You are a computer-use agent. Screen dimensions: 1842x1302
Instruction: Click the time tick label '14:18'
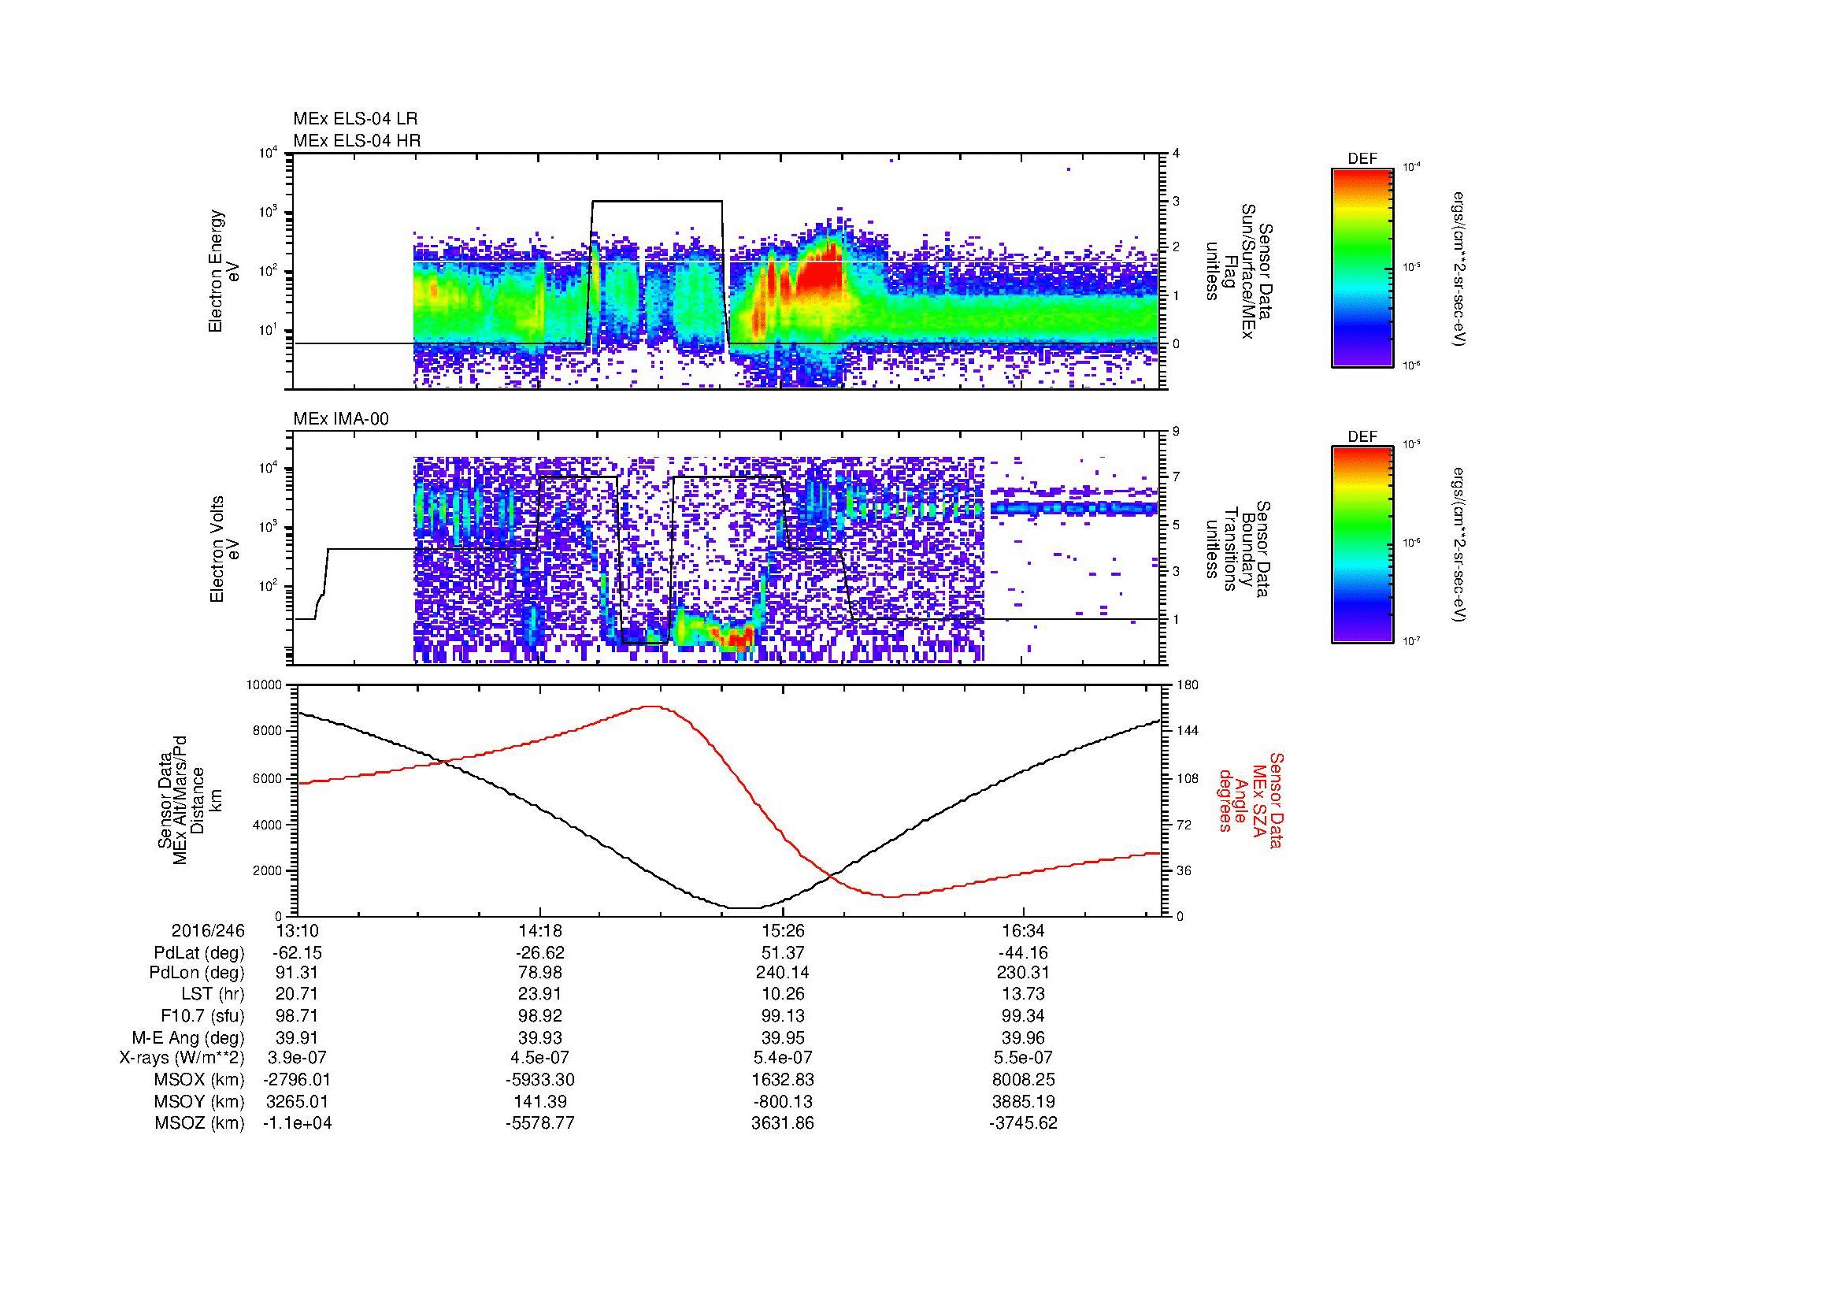(x=540, y=931)
